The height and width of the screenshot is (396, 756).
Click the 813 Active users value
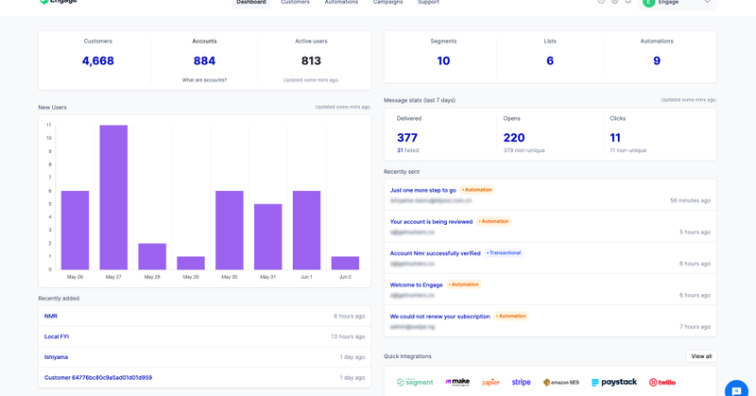[x=311, y=60]
